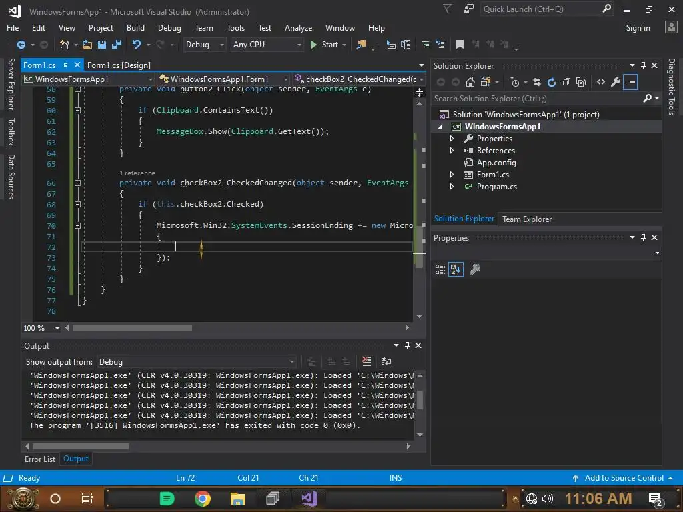Open the Analyze menu
Screen dimensions: 683x512
pos(298,28)
